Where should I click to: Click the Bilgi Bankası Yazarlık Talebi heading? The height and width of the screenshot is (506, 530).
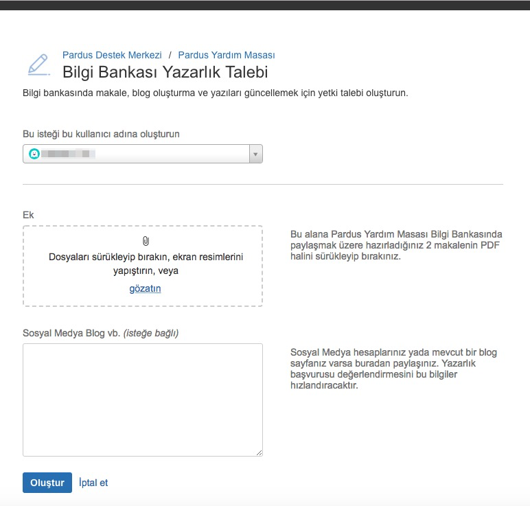[x=165, y=72]
